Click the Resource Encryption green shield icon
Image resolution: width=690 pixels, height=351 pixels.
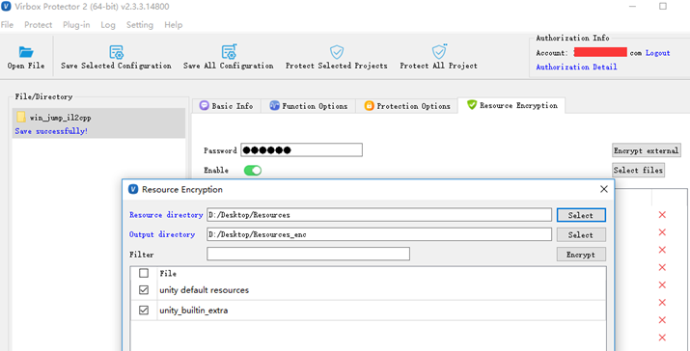472,105
